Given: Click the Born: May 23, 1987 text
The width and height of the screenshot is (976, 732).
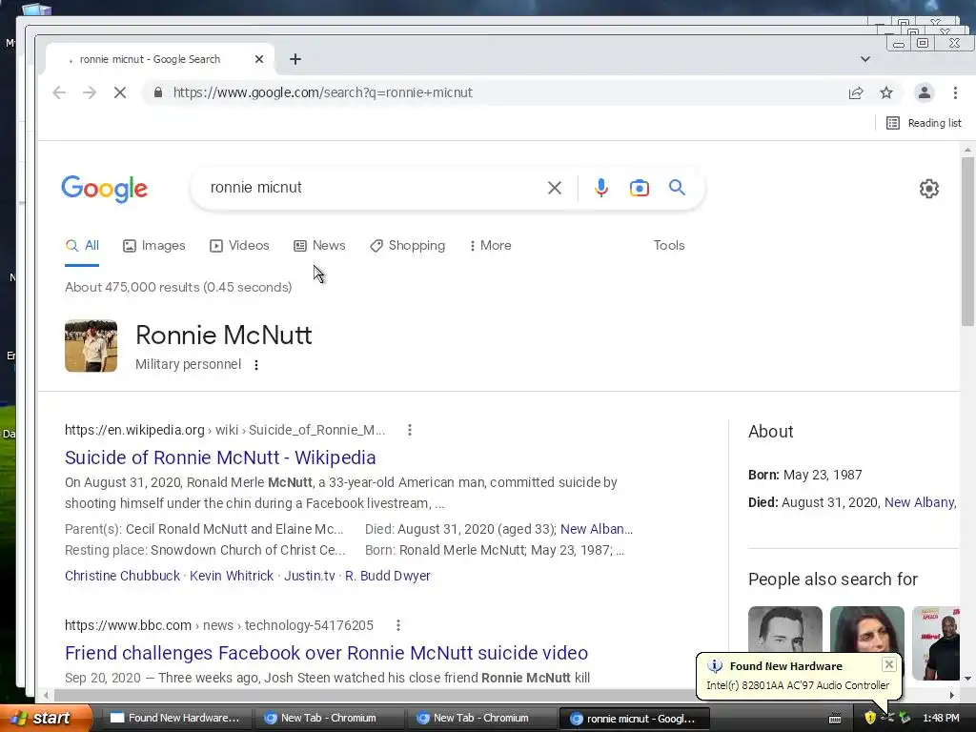Looking at the screenshot, I should 804,475.
